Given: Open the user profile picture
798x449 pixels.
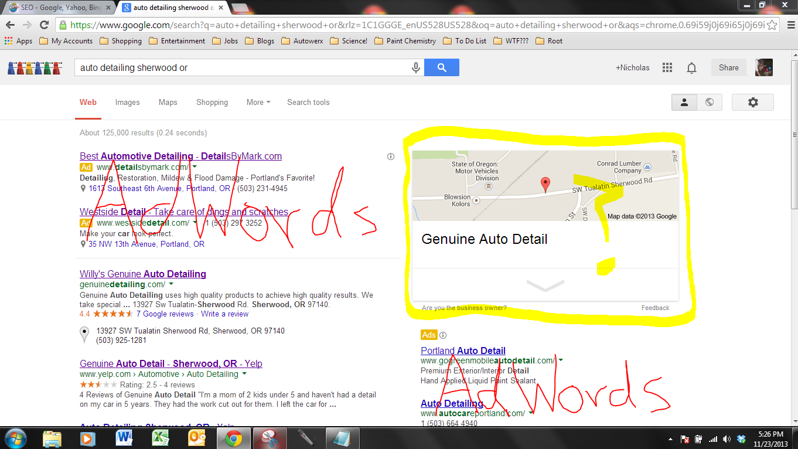Looking at the screenshot, I should 764,67.
